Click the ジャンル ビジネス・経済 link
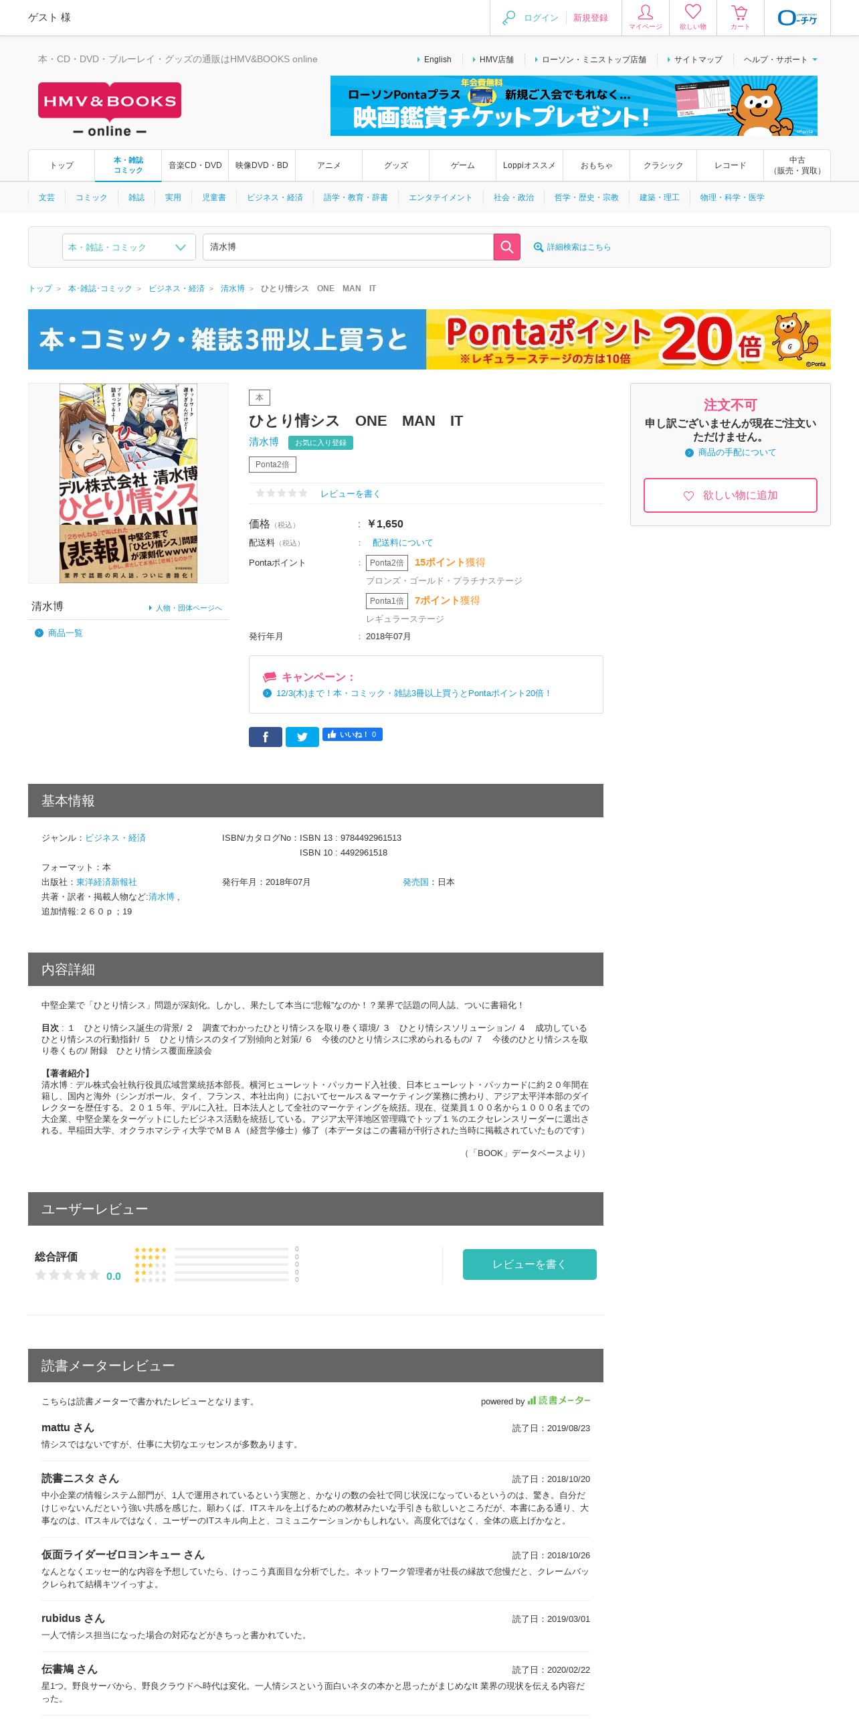The image size is (859, 1719). click(115, 838)
